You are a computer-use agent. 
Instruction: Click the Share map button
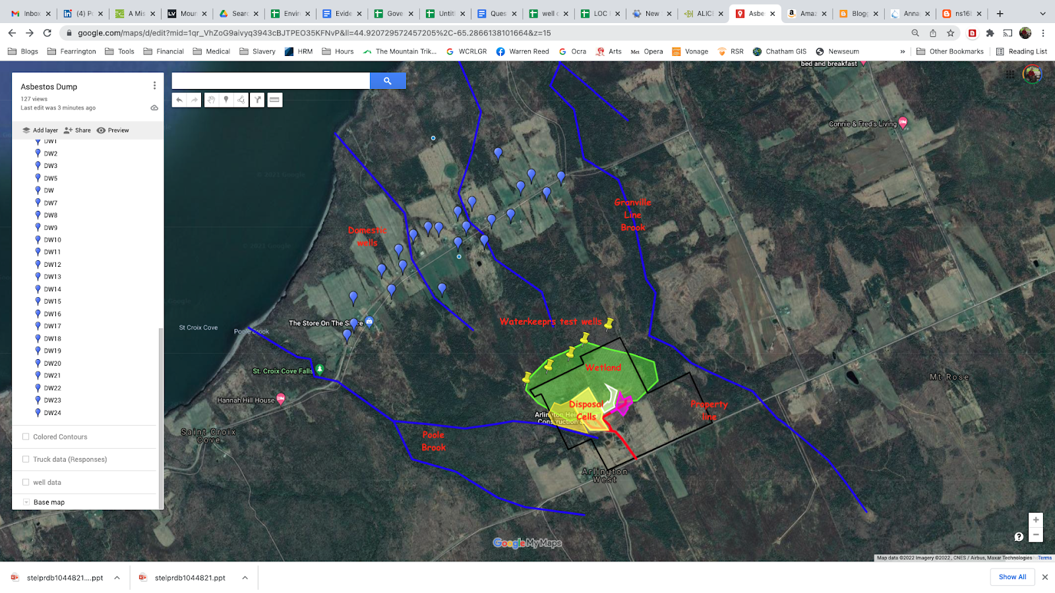point(77,130)
